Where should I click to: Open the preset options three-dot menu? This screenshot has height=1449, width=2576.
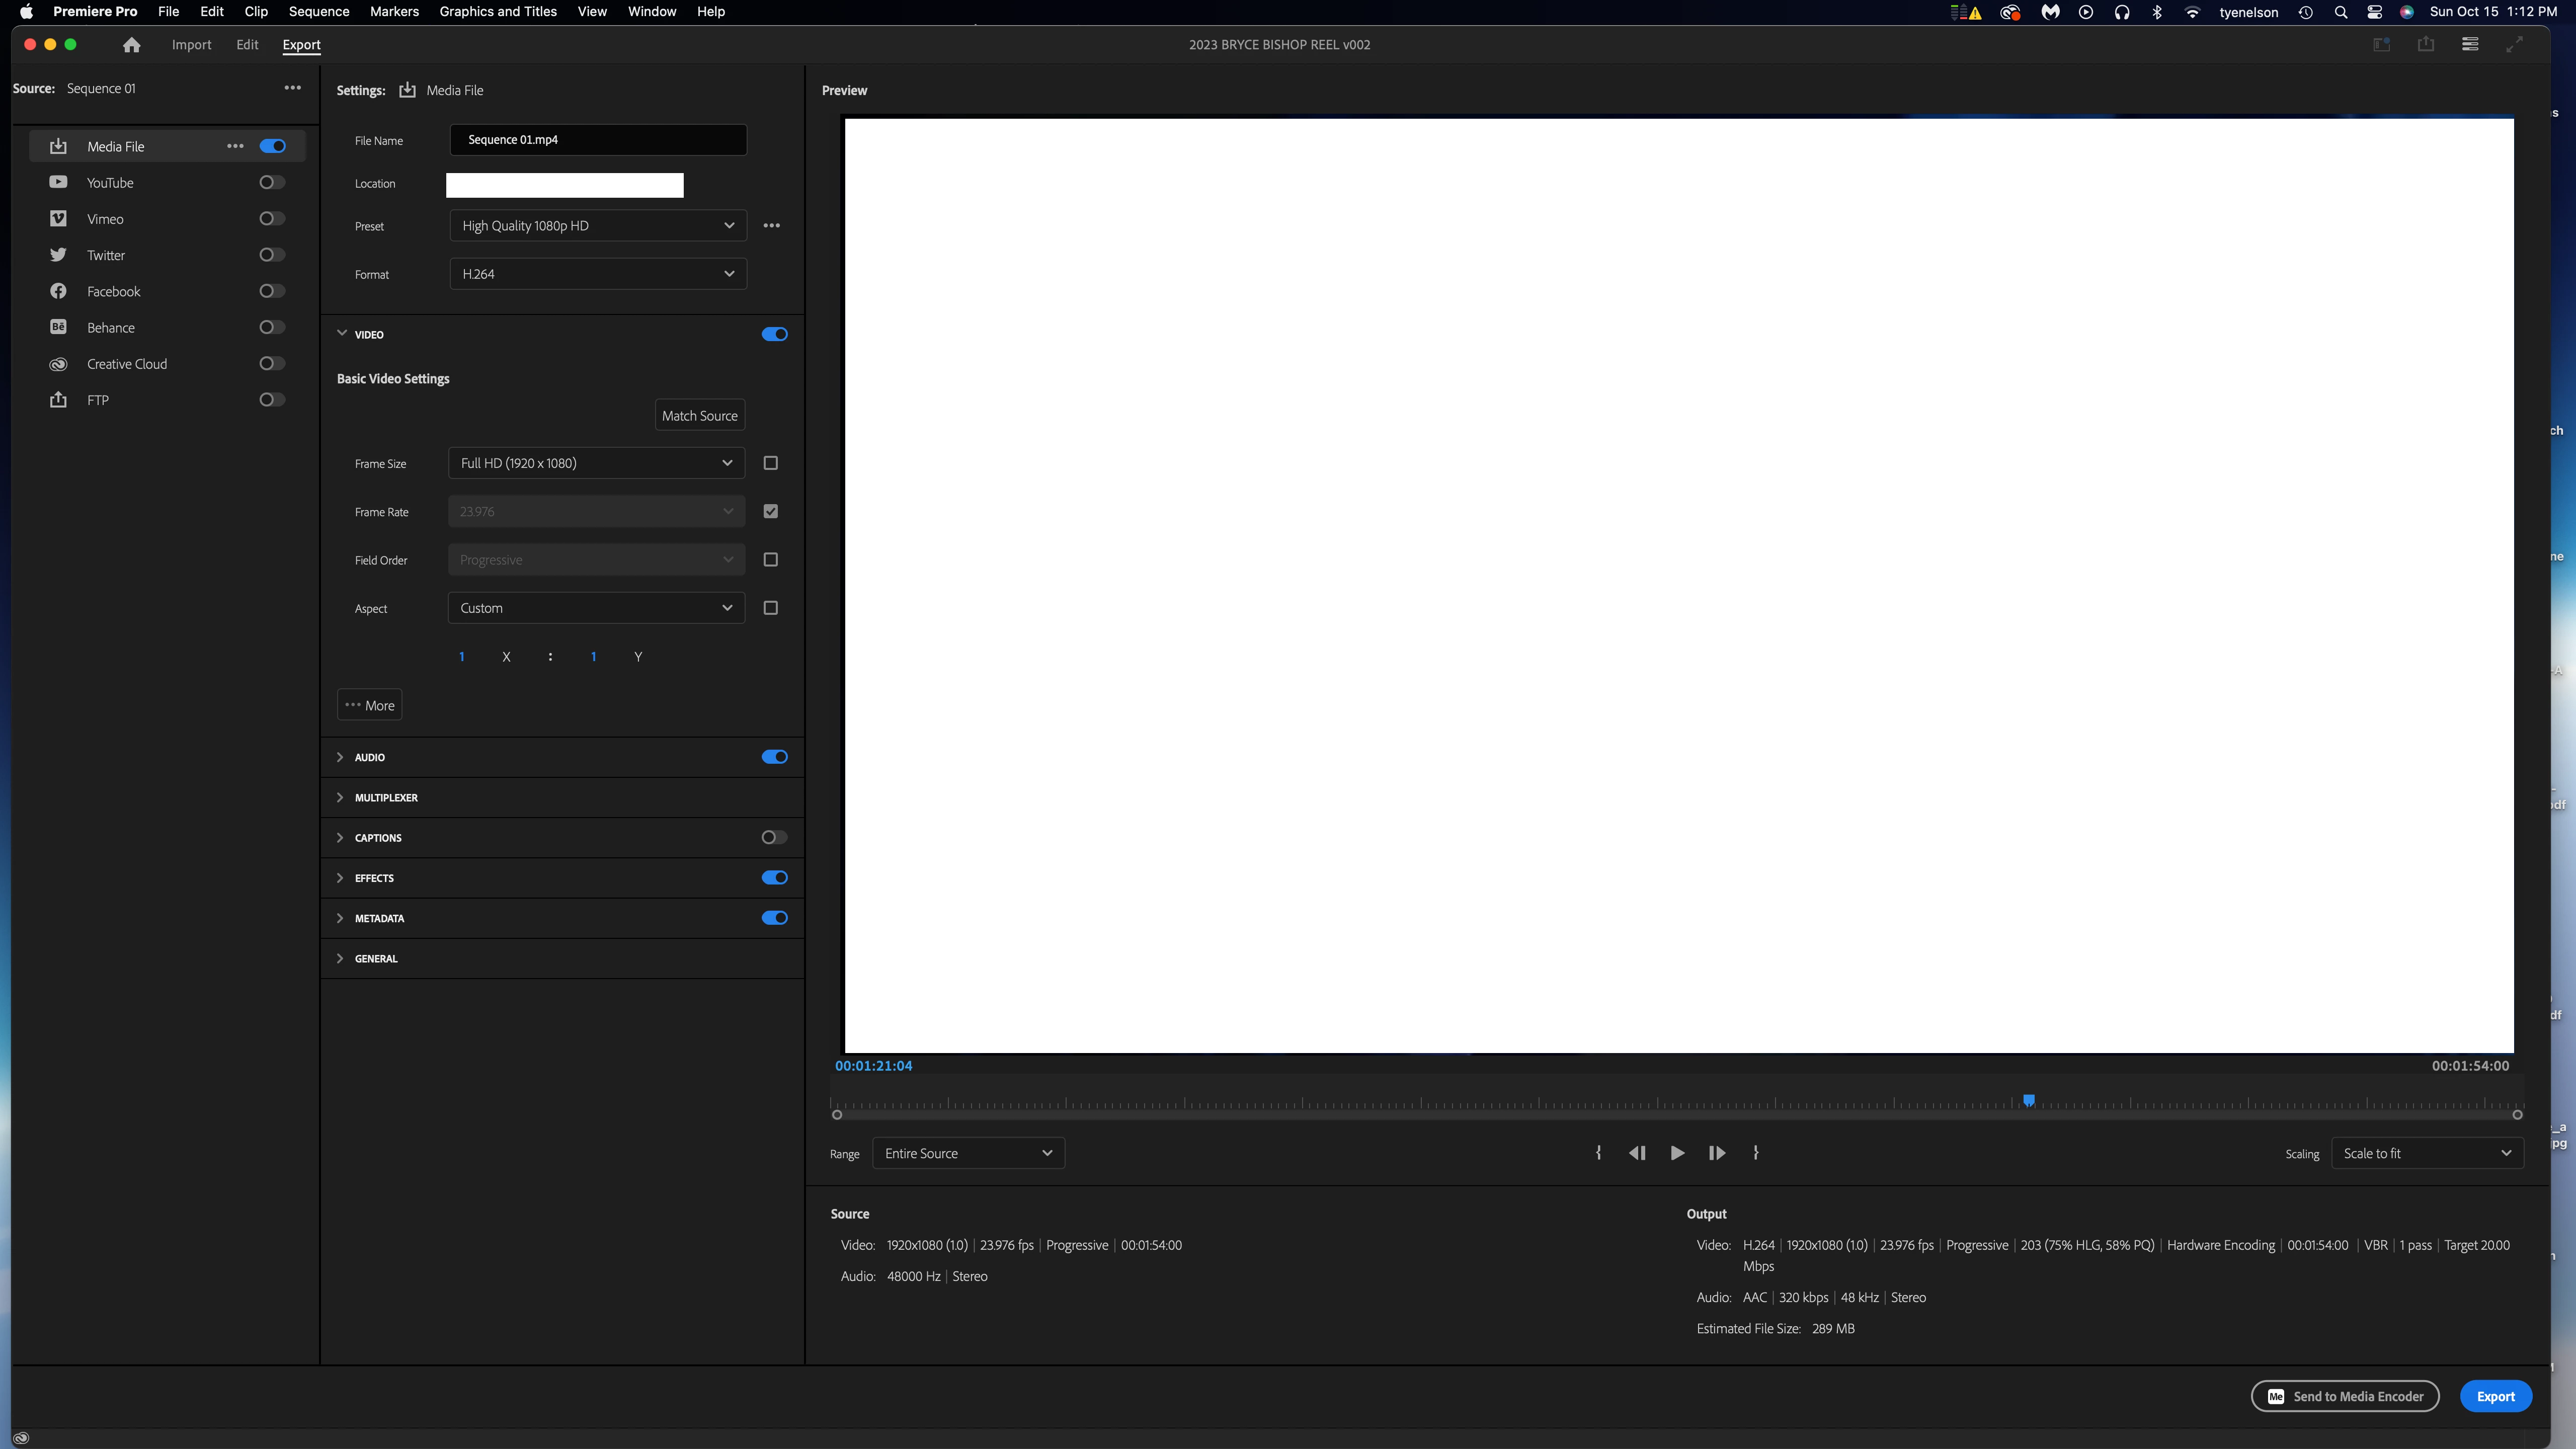click(x=771, y=226)
